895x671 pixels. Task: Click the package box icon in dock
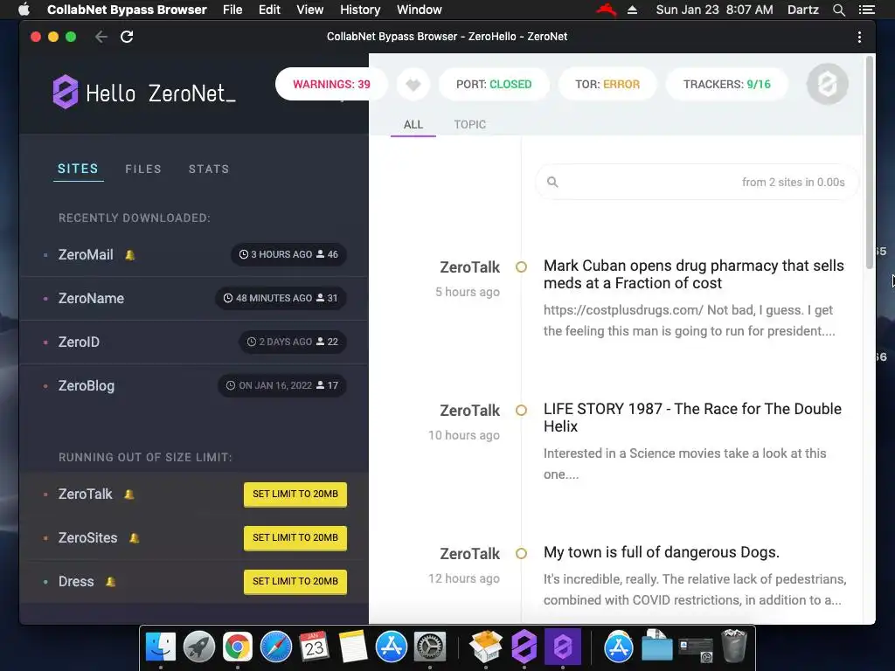[486, 647]
